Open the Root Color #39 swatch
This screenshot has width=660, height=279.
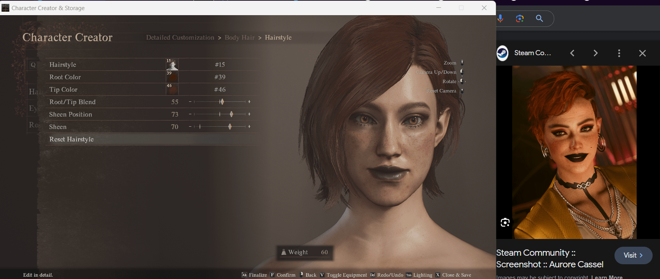172,77
